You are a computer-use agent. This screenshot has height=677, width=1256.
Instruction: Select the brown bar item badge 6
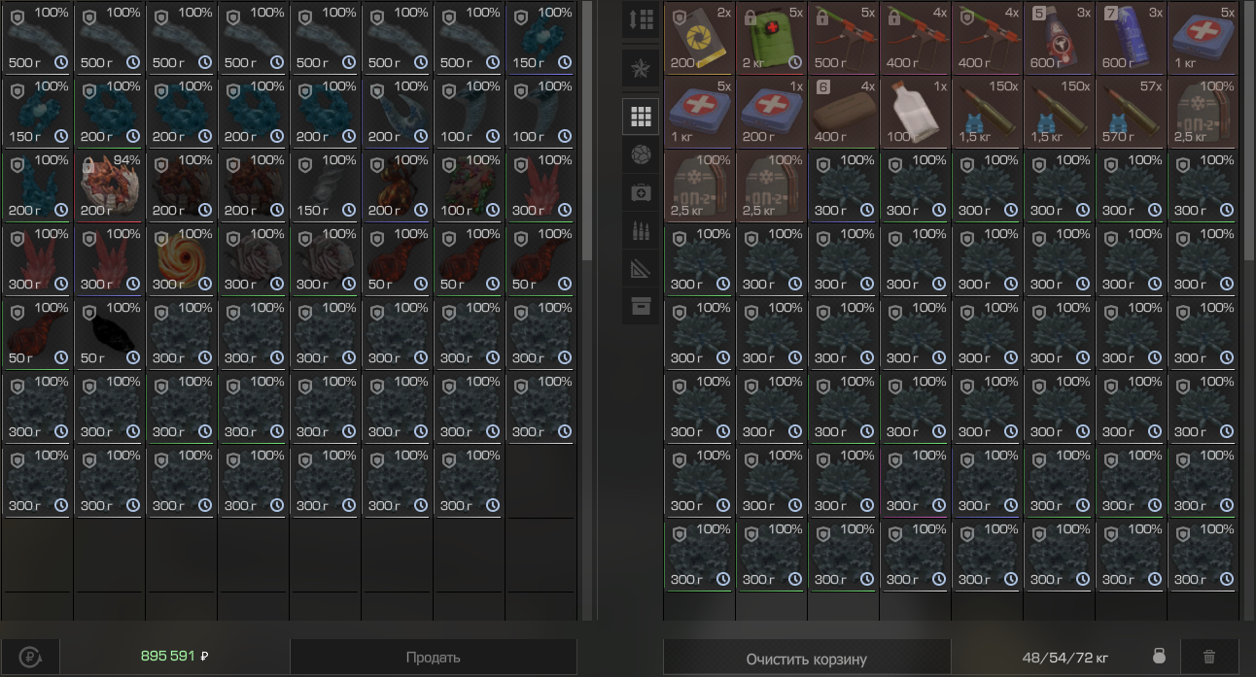click(843, 112)
